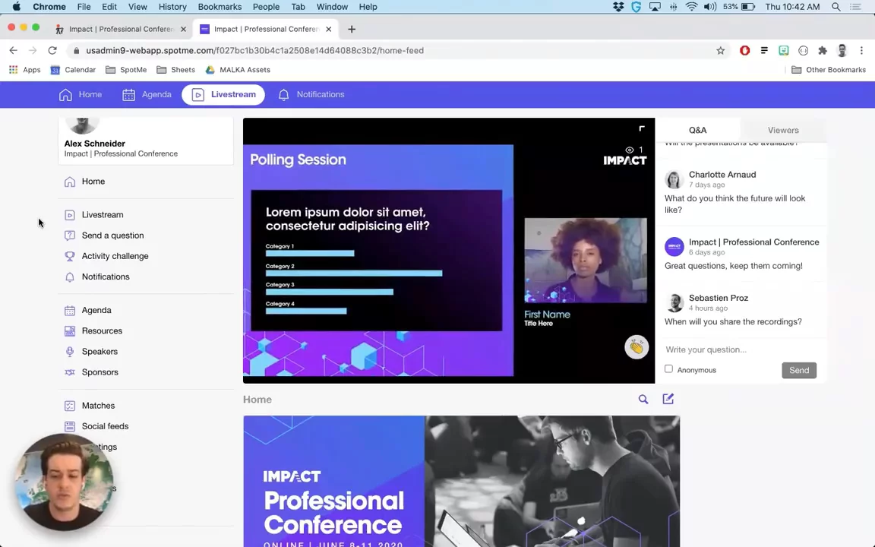This screenshot has width=875, height=547.
Task: Click the clapping hands reaction icon
Action: [x=637, y=347]
